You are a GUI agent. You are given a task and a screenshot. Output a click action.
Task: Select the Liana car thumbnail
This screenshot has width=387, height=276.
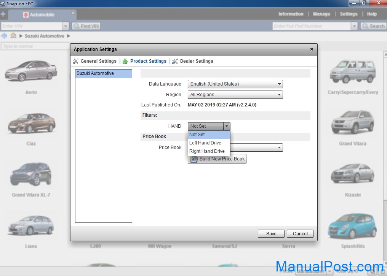pyautogui.click(x=31, y=225)
